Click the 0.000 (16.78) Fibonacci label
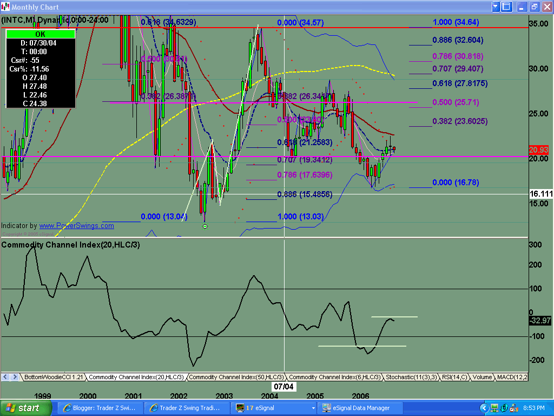This screenshot has width=554, height=416. (x=456, y=183)
